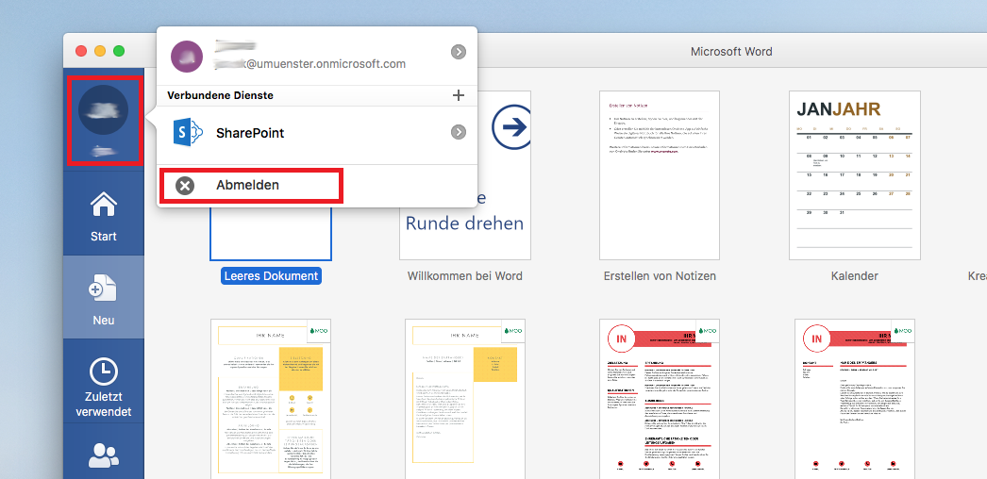Select the Leeres Dokument label
Viewport: 987px width, 479px height.
[271, 276]
